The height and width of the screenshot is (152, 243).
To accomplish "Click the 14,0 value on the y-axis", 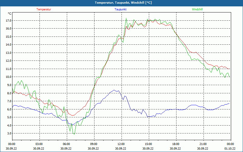I will point(9,45).
